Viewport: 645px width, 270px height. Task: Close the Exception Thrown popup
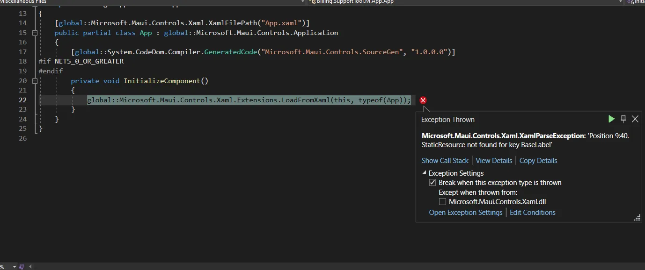(635, 119)
